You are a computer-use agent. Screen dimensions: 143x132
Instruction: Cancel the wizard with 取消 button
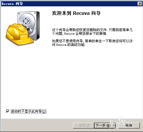tap(129, 125)
